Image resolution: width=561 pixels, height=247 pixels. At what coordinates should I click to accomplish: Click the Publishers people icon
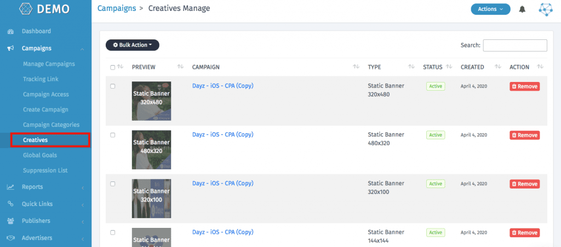(x=10, y=221)
